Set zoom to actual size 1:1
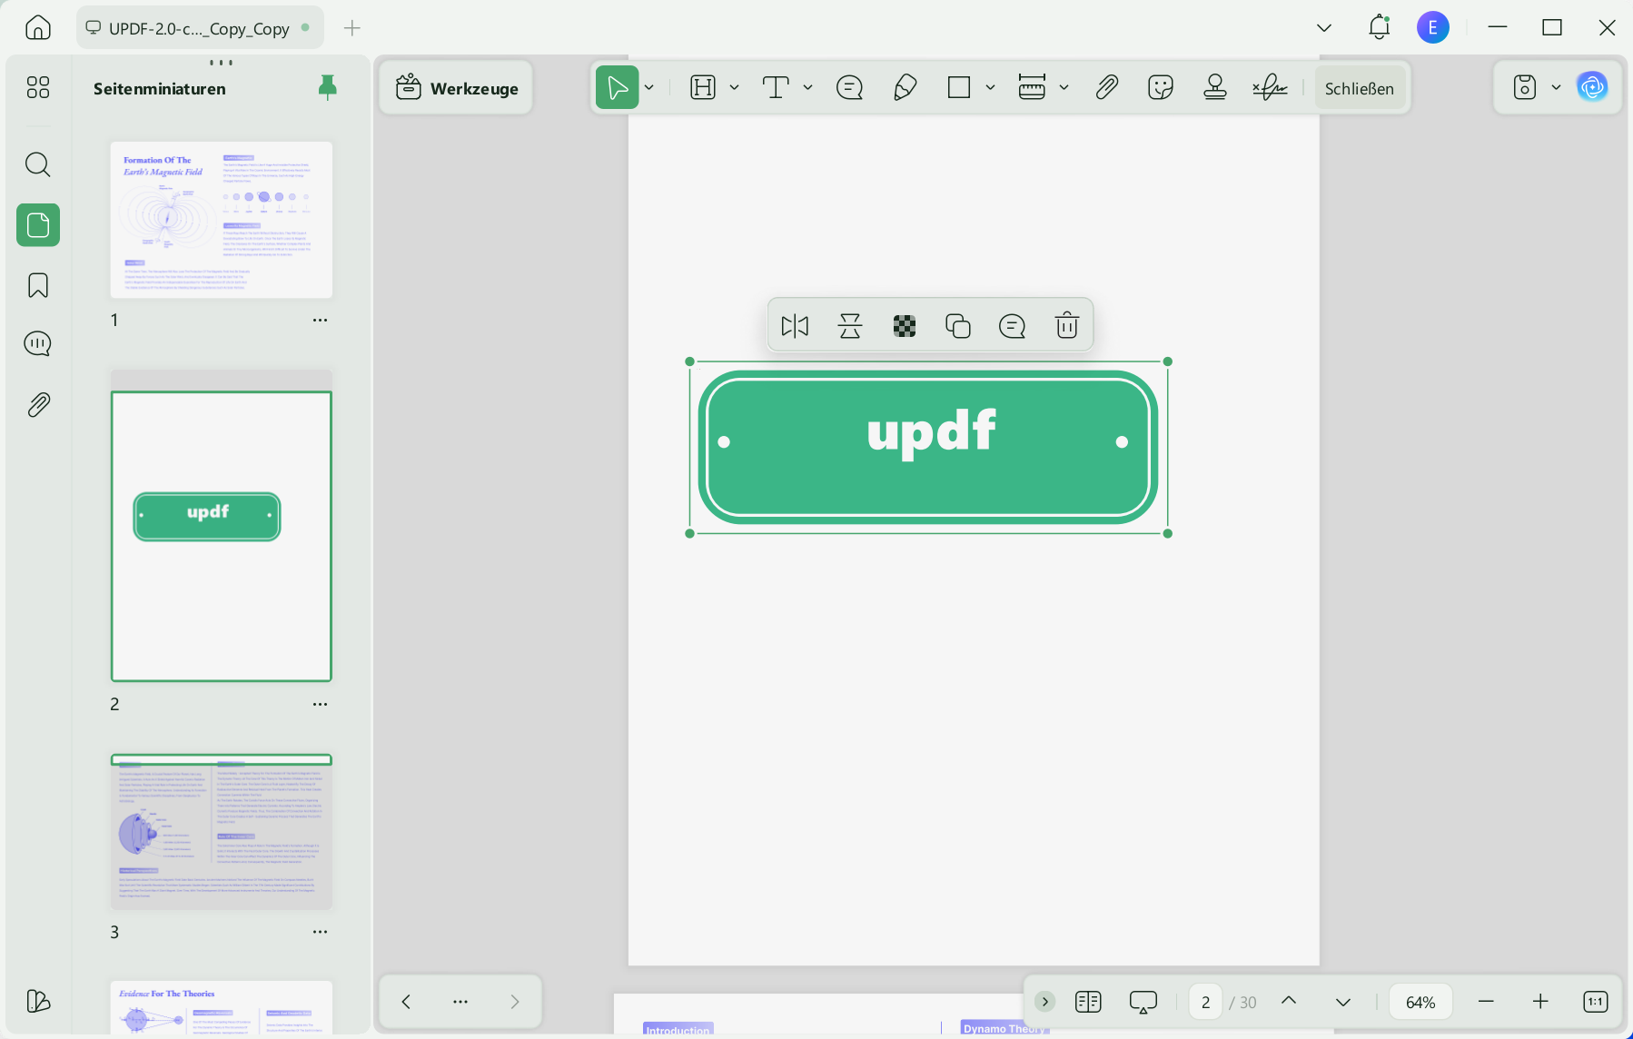This screenshot has width=1633, height=1039. click(1596, 1001)
